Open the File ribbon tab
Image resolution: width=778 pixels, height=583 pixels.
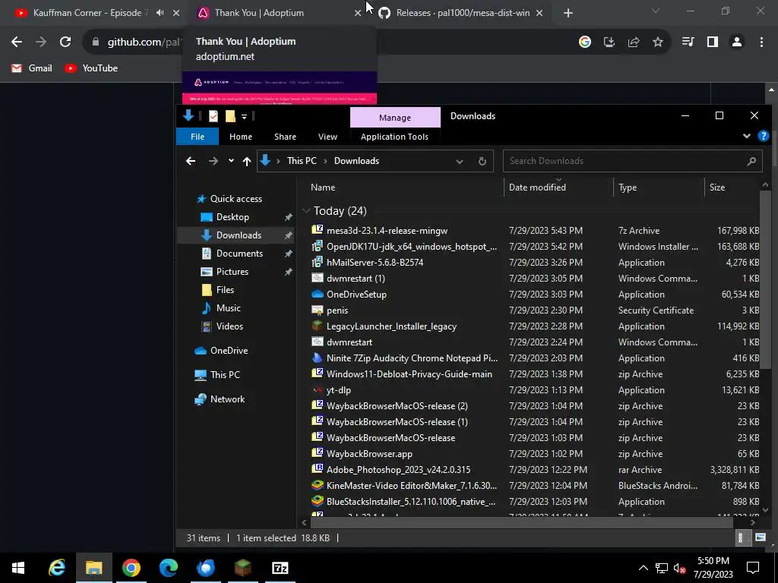click(x=198, y=137)
